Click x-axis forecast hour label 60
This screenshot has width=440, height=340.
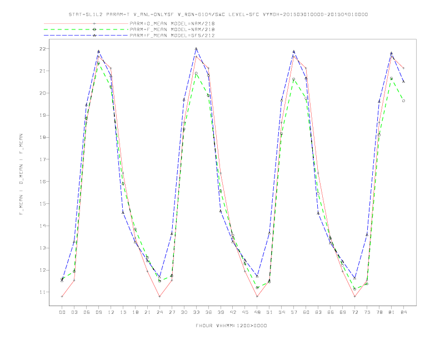tap(306, 312)
